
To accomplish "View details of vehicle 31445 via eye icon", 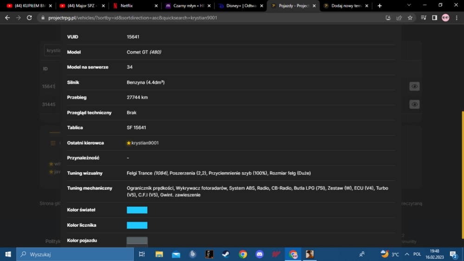I will click(414, 104).
